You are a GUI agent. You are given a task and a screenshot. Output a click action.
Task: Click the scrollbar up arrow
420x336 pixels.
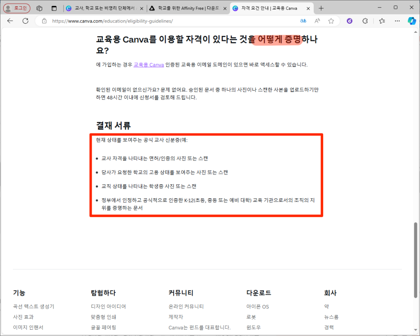click(416, 32)
